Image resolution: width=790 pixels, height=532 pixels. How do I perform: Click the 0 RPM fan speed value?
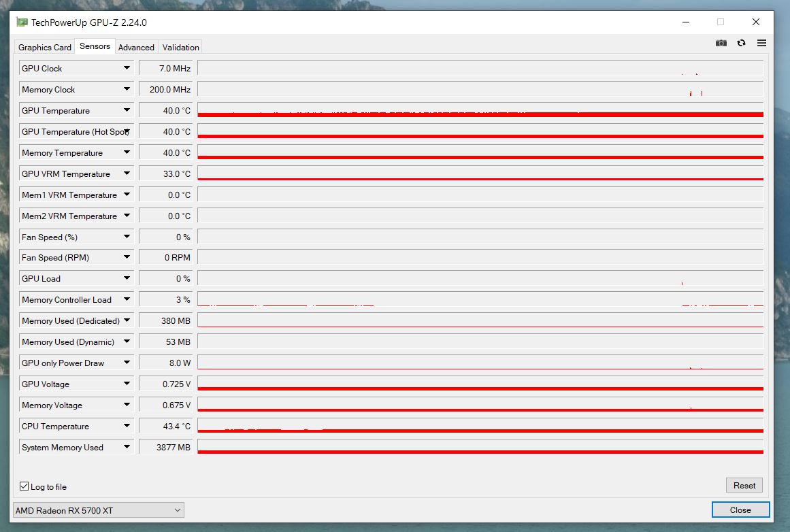tap(166, 257)
